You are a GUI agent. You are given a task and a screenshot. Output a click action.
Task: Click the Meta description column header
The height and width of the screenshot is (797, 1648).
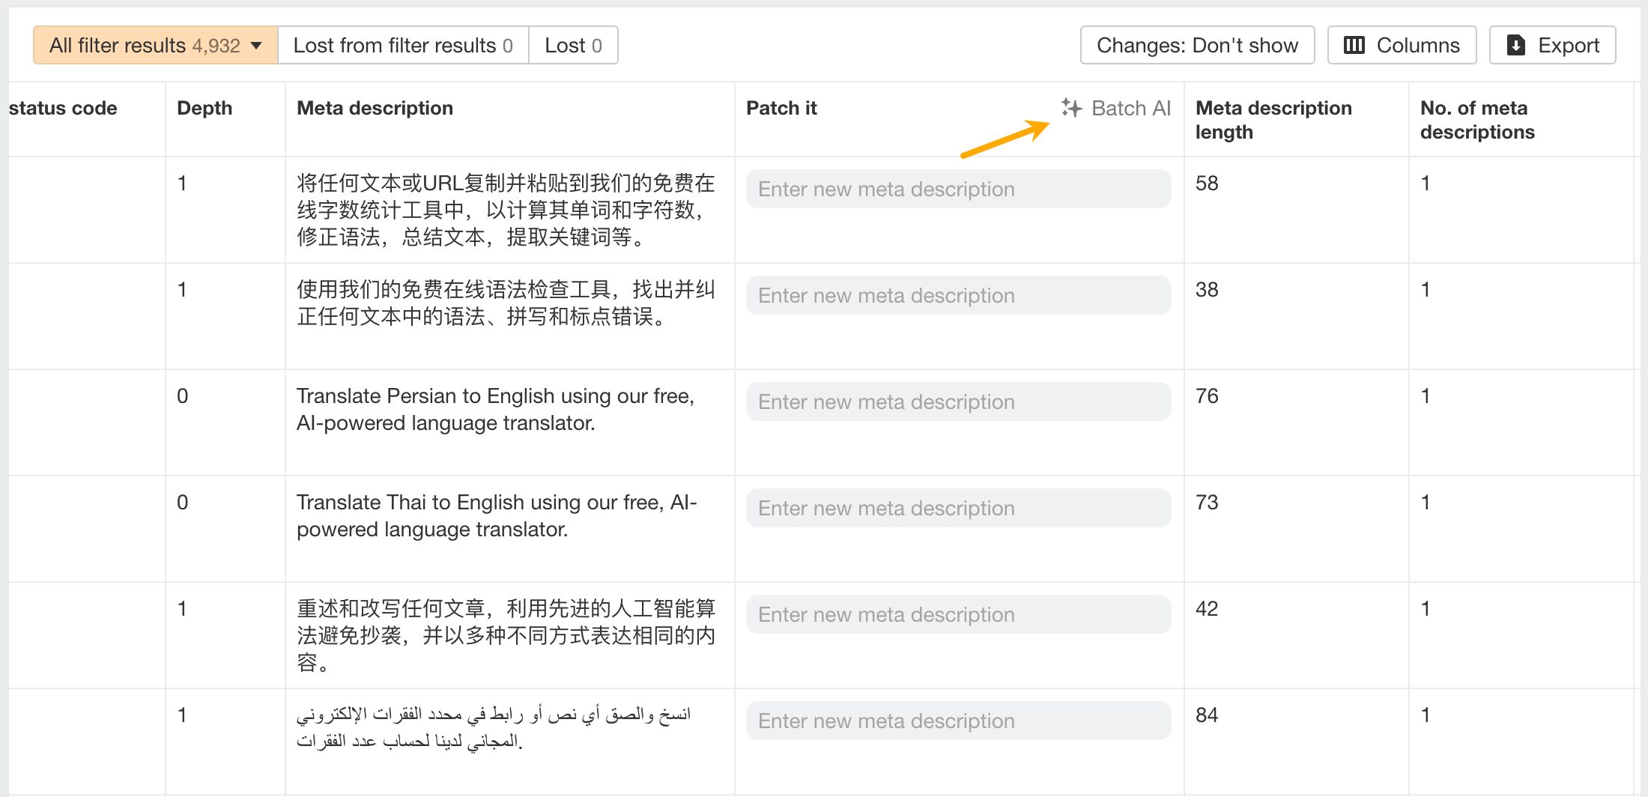coord(375,108)
